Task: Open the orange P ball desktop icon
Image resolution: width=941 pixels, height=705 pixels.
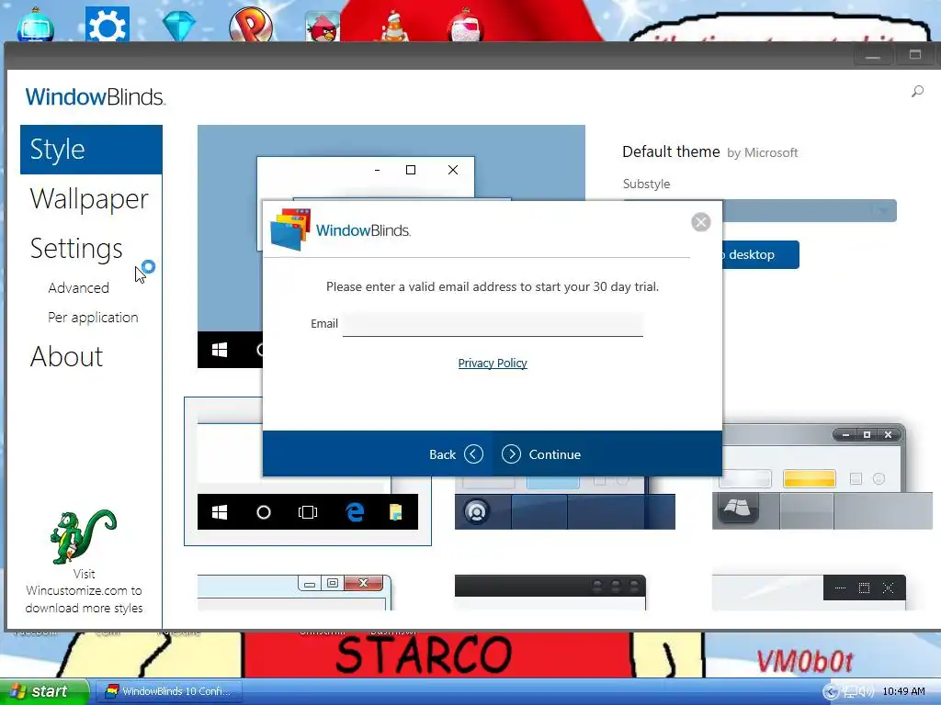Action: [x=251, y=25]
